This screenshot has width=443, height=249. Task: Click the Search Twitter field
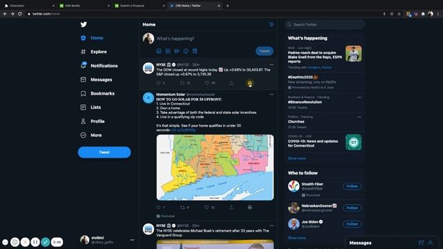click(325, 25)
